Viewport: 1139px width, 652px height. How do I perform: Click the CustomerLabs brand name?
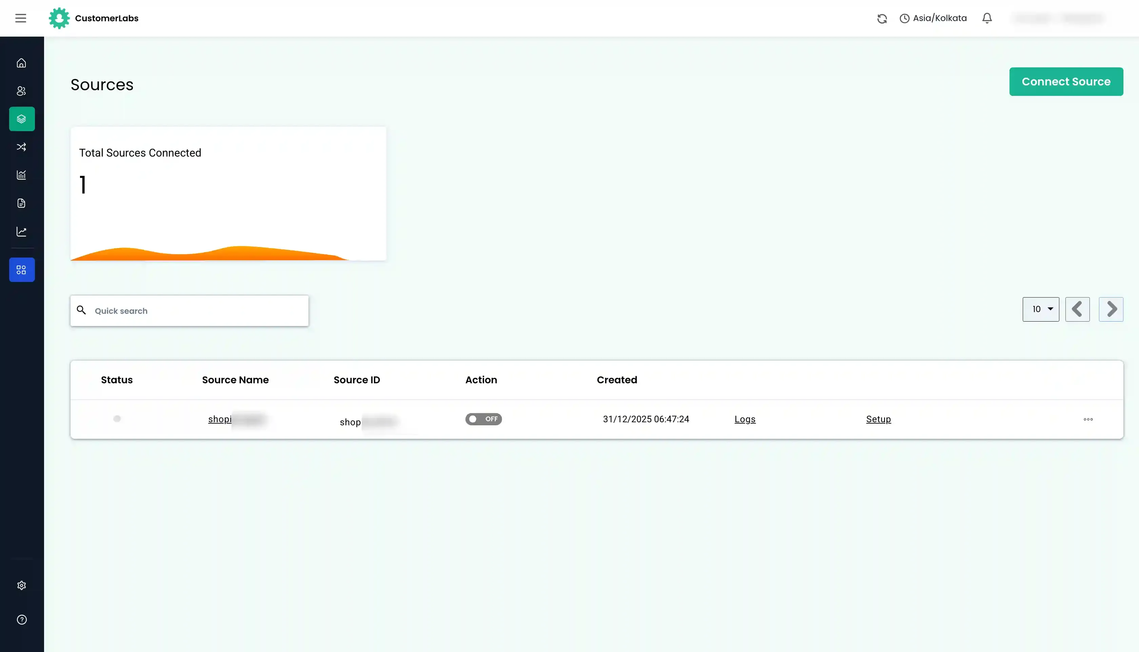coord(106,18)
